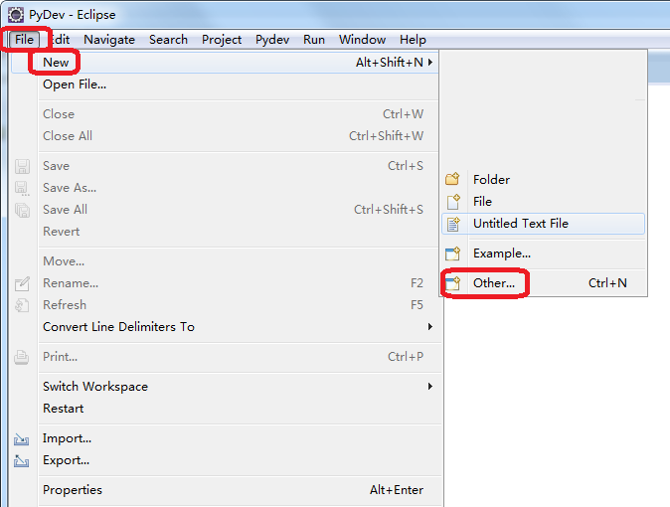
Task: Click the Import icon
Action: tap(21, 439)
